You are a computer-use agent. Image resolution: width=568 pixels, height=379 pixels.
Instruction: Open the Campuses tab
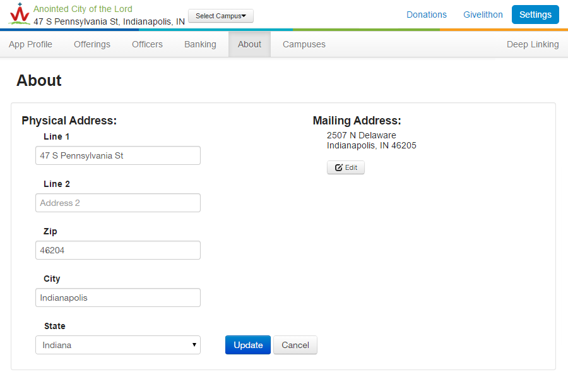pyautogui.click(x=304, y=44)
